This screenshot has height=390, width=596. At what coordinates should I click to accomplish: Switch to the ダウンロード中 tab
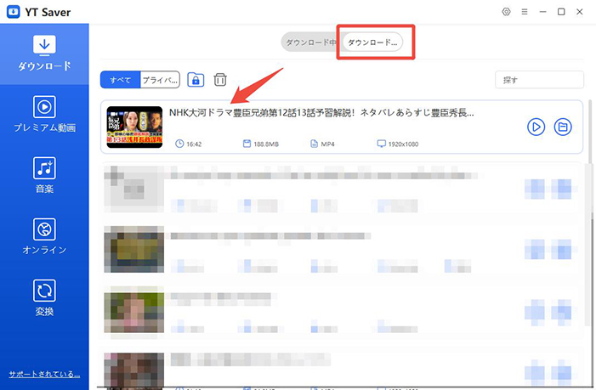point(310,42)
